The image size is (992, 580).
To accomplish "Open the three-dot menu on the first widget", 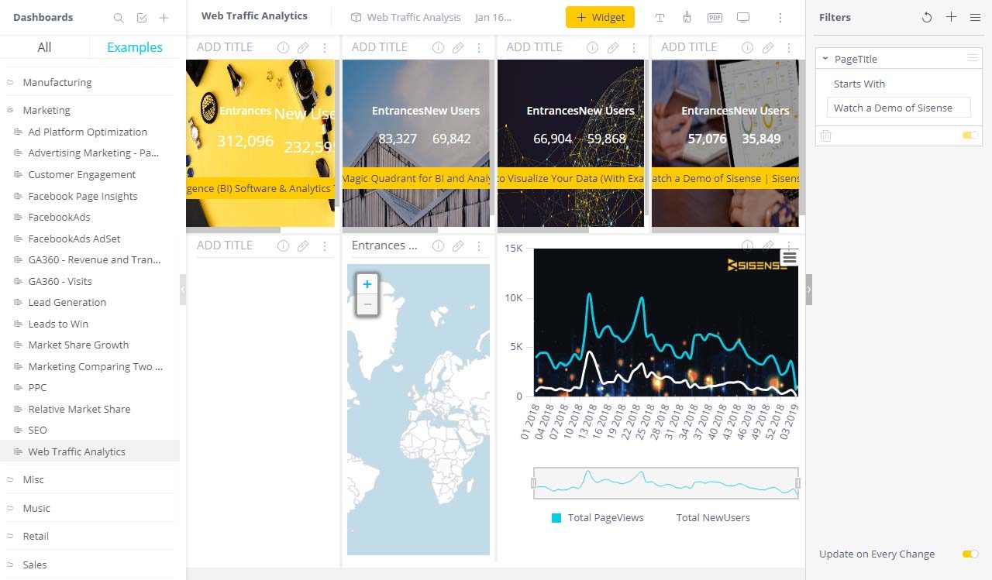I will click(325, 47).
